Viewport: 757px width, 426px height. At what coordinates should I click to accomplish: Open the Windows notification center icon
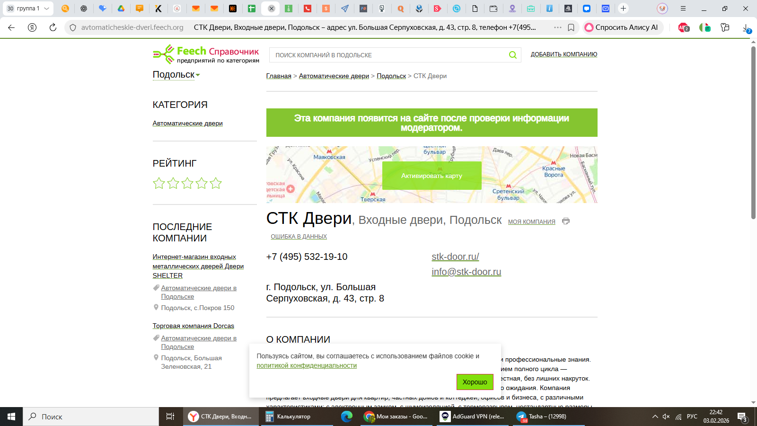[x=742, y=417]
